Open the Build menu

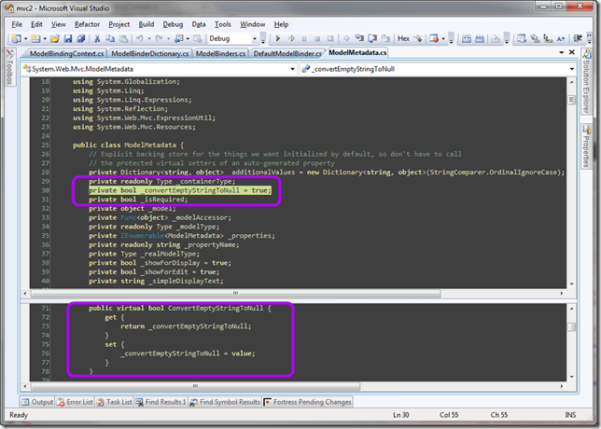click(x=146, y=24)
